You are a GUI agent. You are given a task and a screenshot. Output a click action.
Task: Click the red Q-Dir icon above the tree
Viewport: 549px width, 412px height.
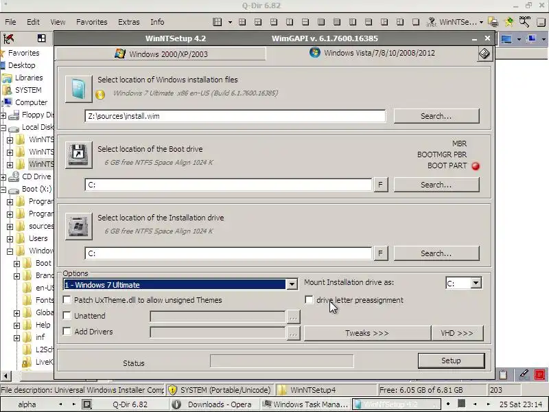pos(9,38)
